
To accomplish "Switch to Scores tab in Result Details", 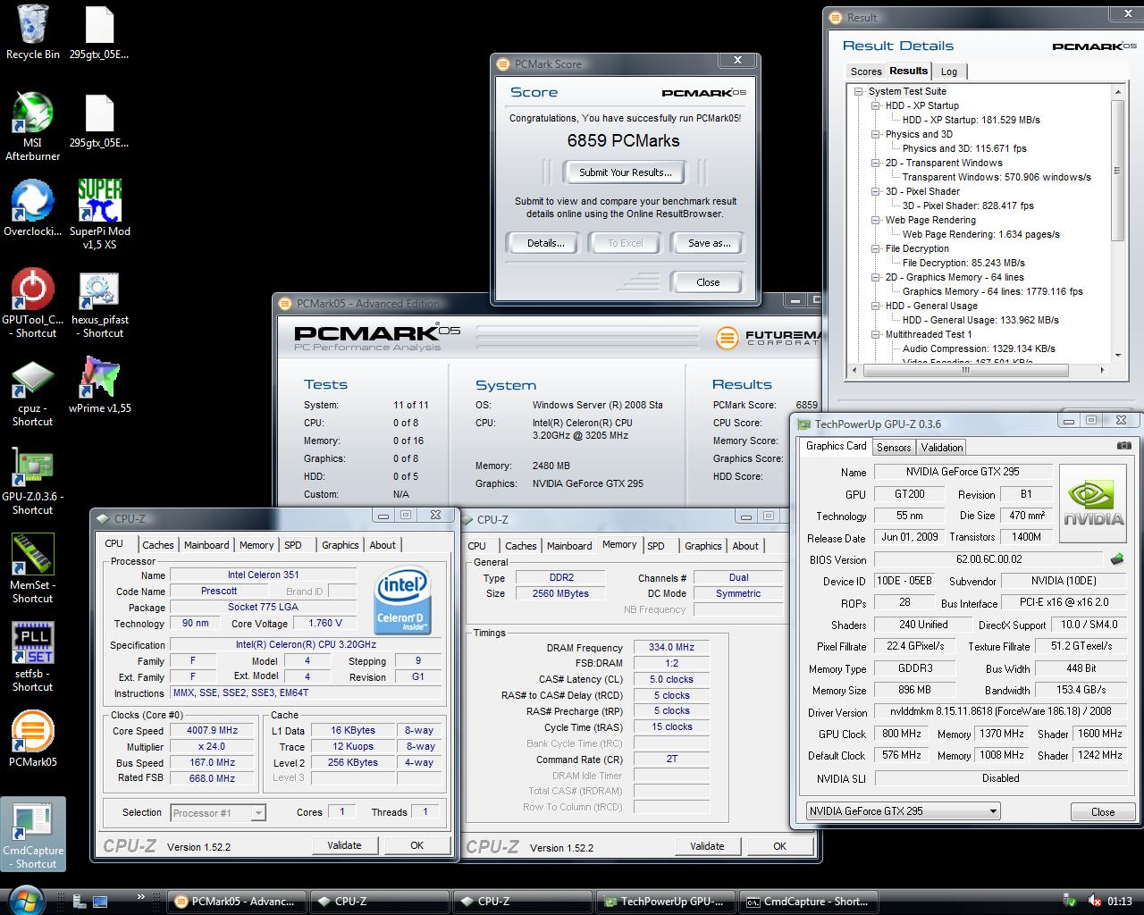I will click(865, 71).
